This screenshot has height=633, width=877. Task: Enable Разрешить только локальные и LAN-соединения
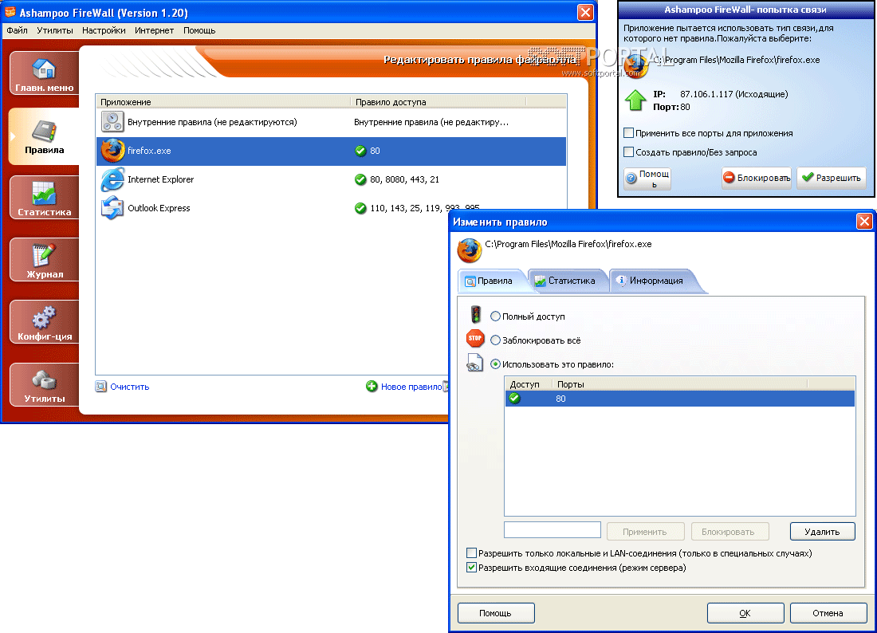[x=471, y=553]
